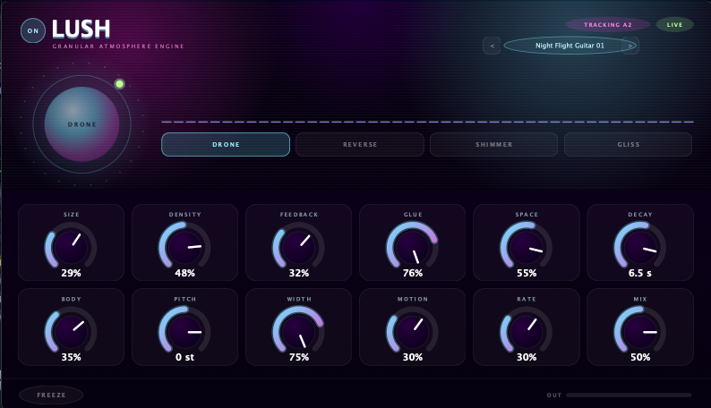Click the SPACE label

coord(527,214)
